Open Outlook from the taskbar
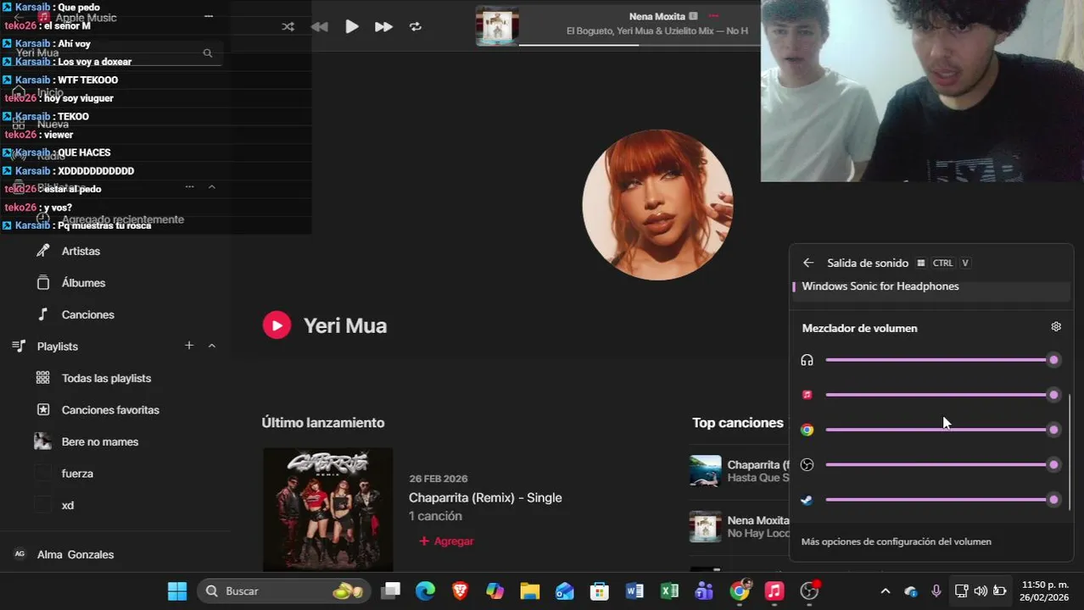1084x610 pixels. tap(565, 591)
